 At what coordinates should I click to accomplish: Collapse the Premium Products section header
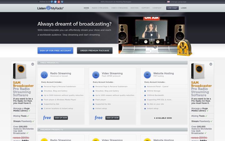click(x=112, y=130)
